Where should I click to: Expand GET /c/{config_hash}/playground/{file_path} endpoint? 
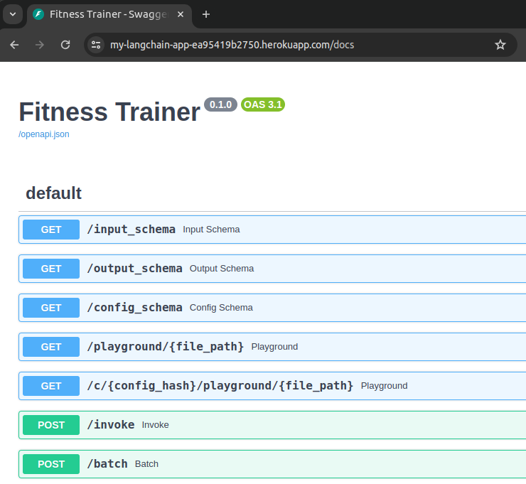pos(272,386)
